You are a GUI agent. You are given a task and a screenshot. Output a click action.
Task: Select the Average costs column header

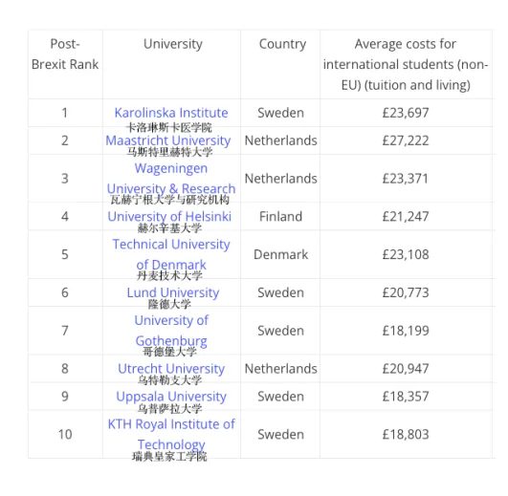click(x=406, y=64)
